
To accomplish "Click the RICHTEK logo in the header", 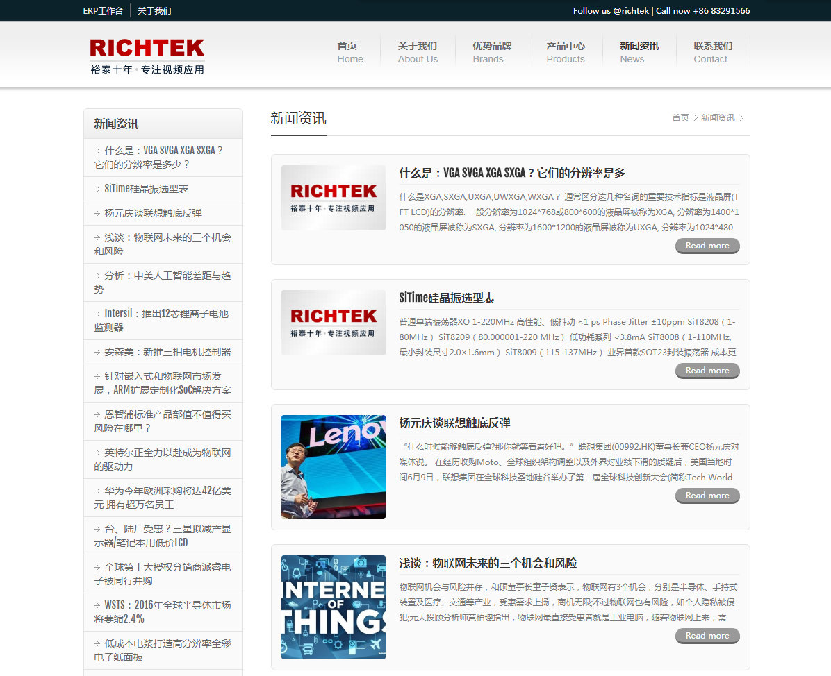I will pos(147,56).
